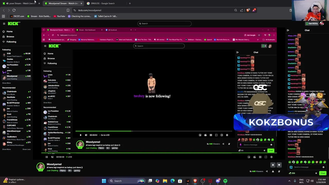Open chat settings gear next to the Chat button
This screenshot has width=329, height=185.
[316, 173]
